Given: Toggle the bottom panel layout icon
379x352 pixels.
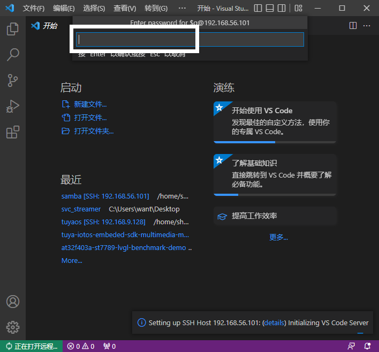Looking at the screenshot, I should pyautogui.click(x=270, y=8).
